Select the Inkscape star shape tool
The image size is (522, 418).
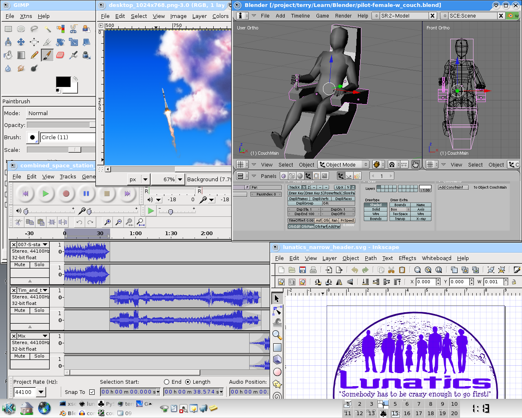(x=277, y=384)
